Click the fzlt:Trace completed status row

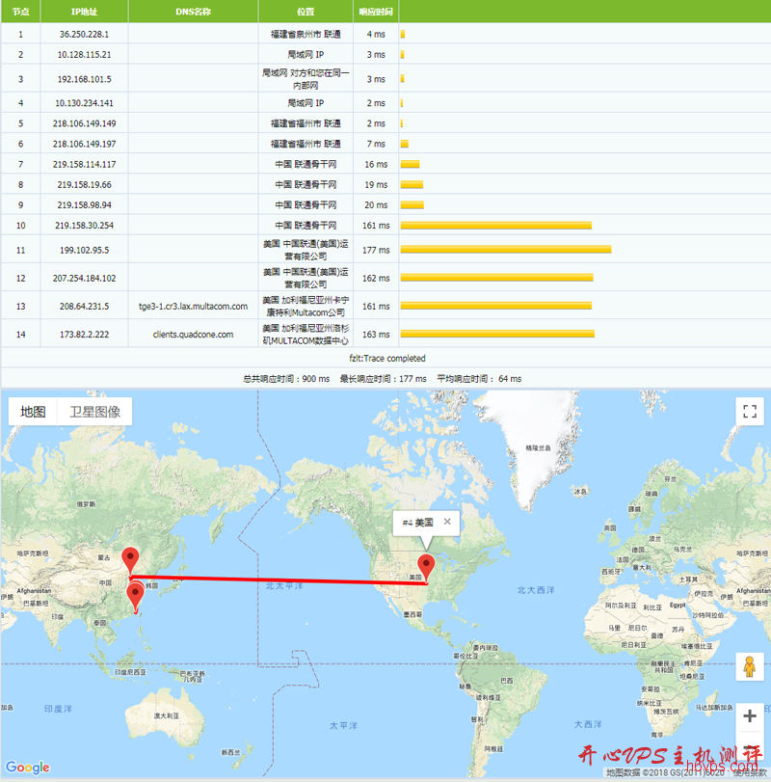pyautogui.click(x=385, y=358)
